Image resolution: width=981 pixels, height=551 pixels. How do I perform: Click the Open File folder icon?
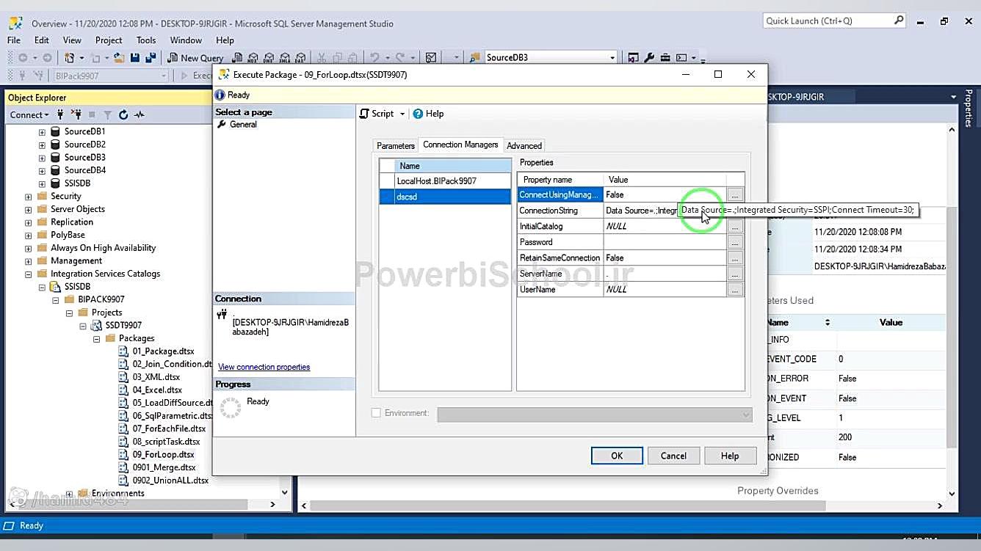coord(120,58)
